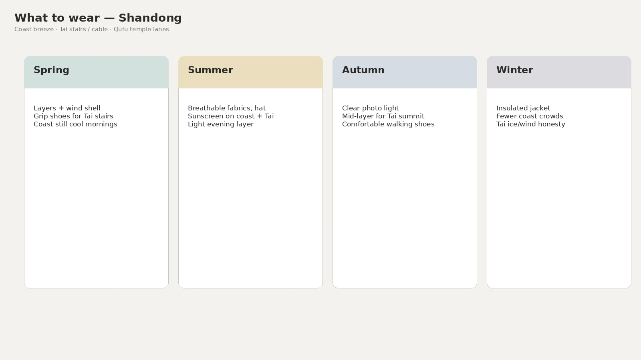Select 'Layers + wind shell' line
Screen dimensions: 641x360
click(x=67, y=108)
